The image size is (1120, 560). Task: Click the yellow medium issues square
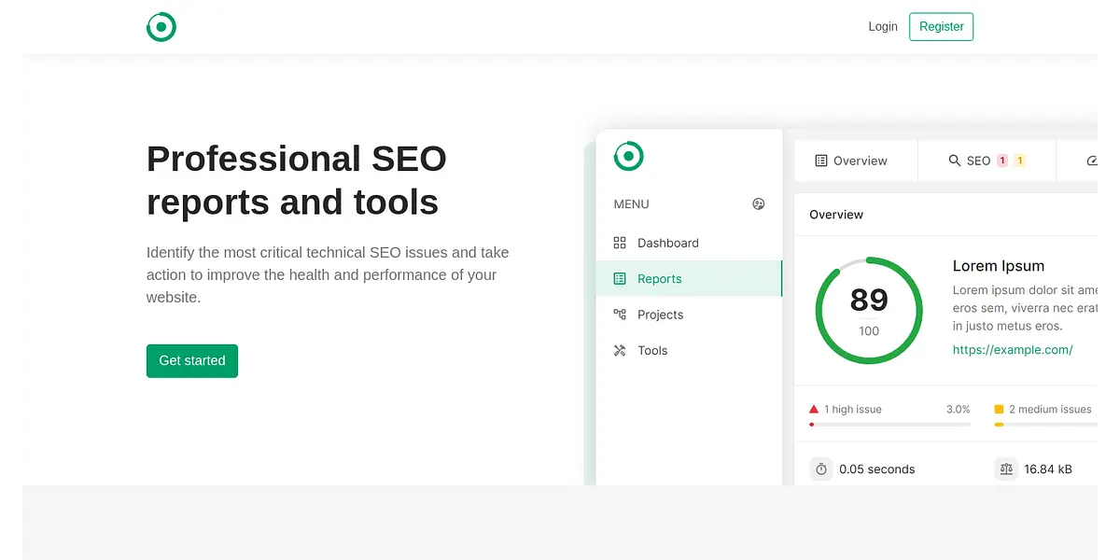(x=999, y=409)
